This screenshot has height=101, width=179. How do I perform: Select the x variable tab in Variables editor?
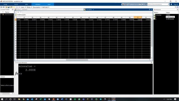click(18, 12)
